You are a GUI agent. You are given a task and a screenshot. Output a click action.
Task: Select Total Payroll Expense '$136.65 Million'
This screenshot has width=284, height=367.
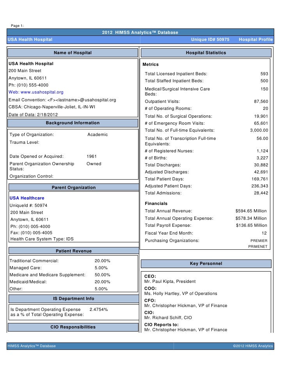click(x=252, y=226)
